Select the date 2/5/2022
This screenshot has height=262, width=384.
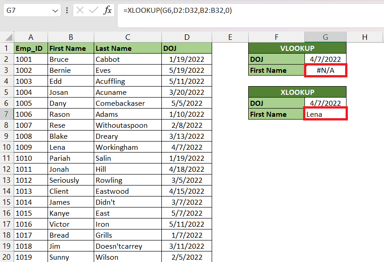tap(187, 257)
